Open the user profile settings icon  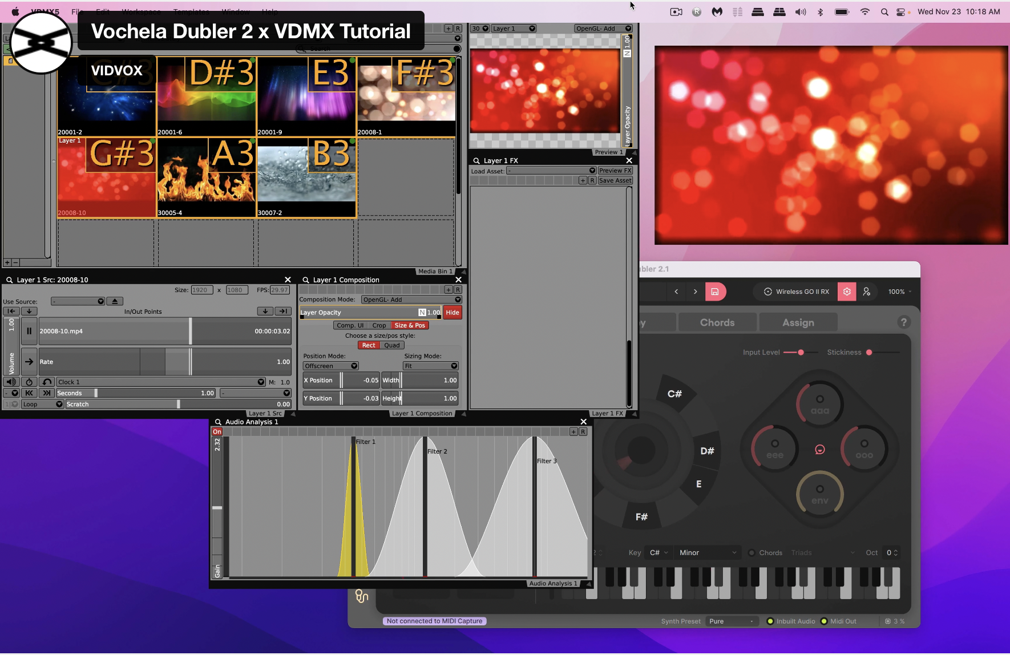(x=867, y=292)
